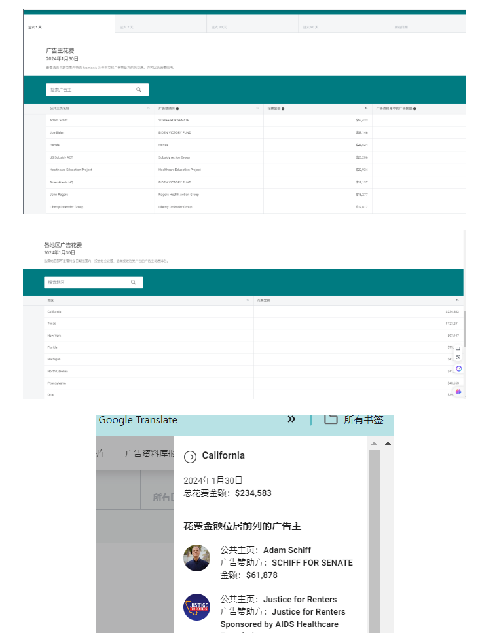Open the floating chatbot face icon
This screenshot has width=480, height=633.
(458, 368)
